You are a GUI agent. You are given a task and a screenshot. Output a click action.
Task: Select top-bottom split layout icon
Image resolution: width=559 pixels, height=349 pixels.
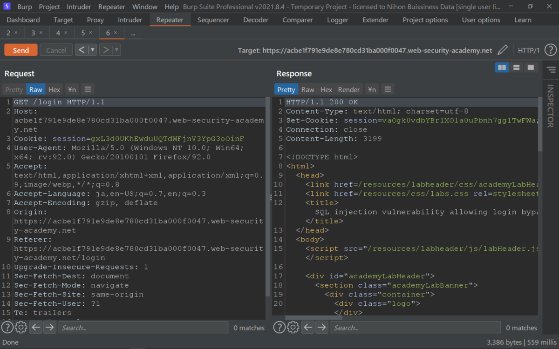(516, 67)
